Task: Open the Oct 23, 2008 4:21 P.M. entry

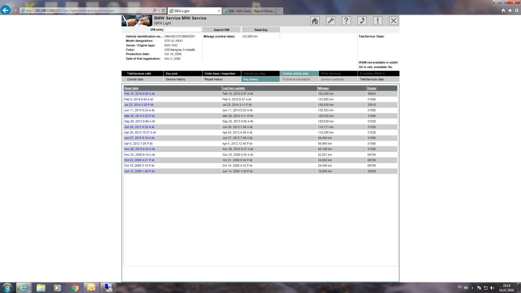Action: click(x=139, y=160)
